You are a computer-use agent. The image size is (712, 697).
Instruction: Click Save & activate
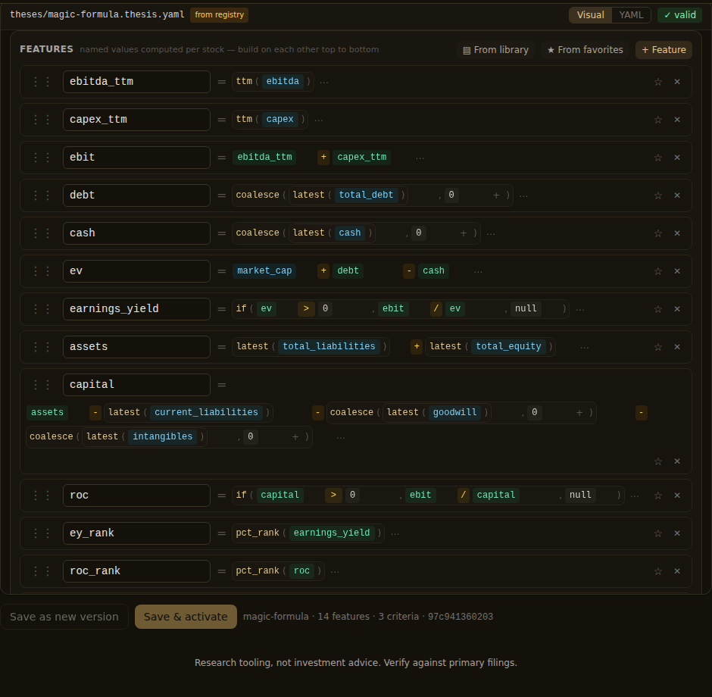(186, 617)
